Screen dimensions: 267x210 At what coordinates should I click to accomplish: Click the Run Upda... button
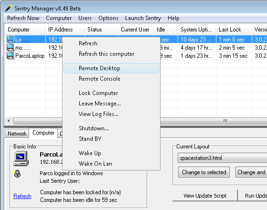(252, 196)
